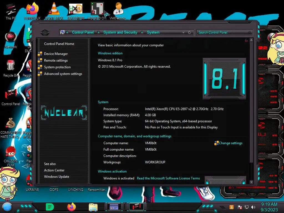Click the Windows 8.1 Pro edition text
Image resolution: width=284 pixels, height=213 pixels.
click(x=110, y=60)
